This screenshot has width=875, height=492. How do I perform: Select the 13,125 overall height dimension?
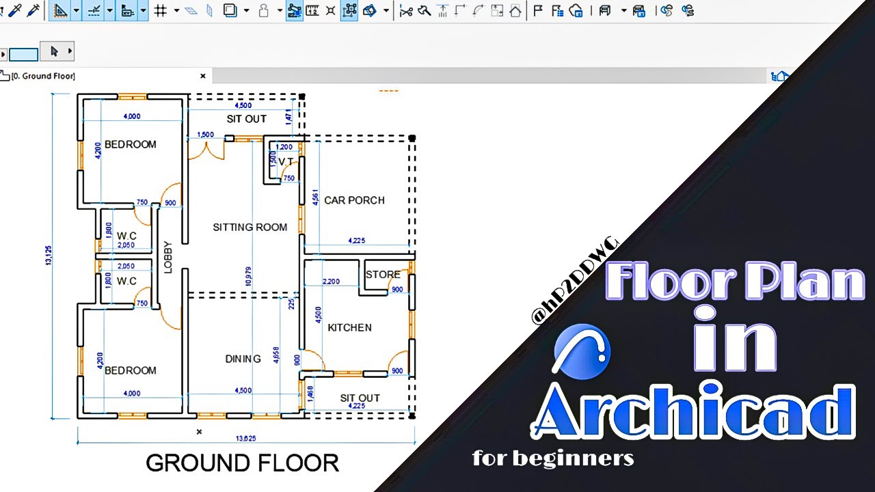[49, 256]
